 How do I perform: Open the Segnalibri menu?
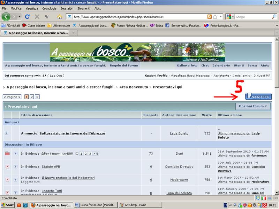(x=67, y=8)
